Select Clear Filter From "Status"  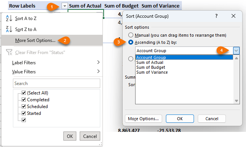click(40, 53)
